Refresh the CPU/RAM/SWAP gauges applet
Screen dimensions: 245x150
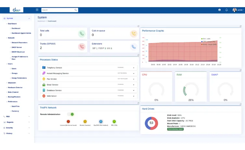[x=241, y=70]
